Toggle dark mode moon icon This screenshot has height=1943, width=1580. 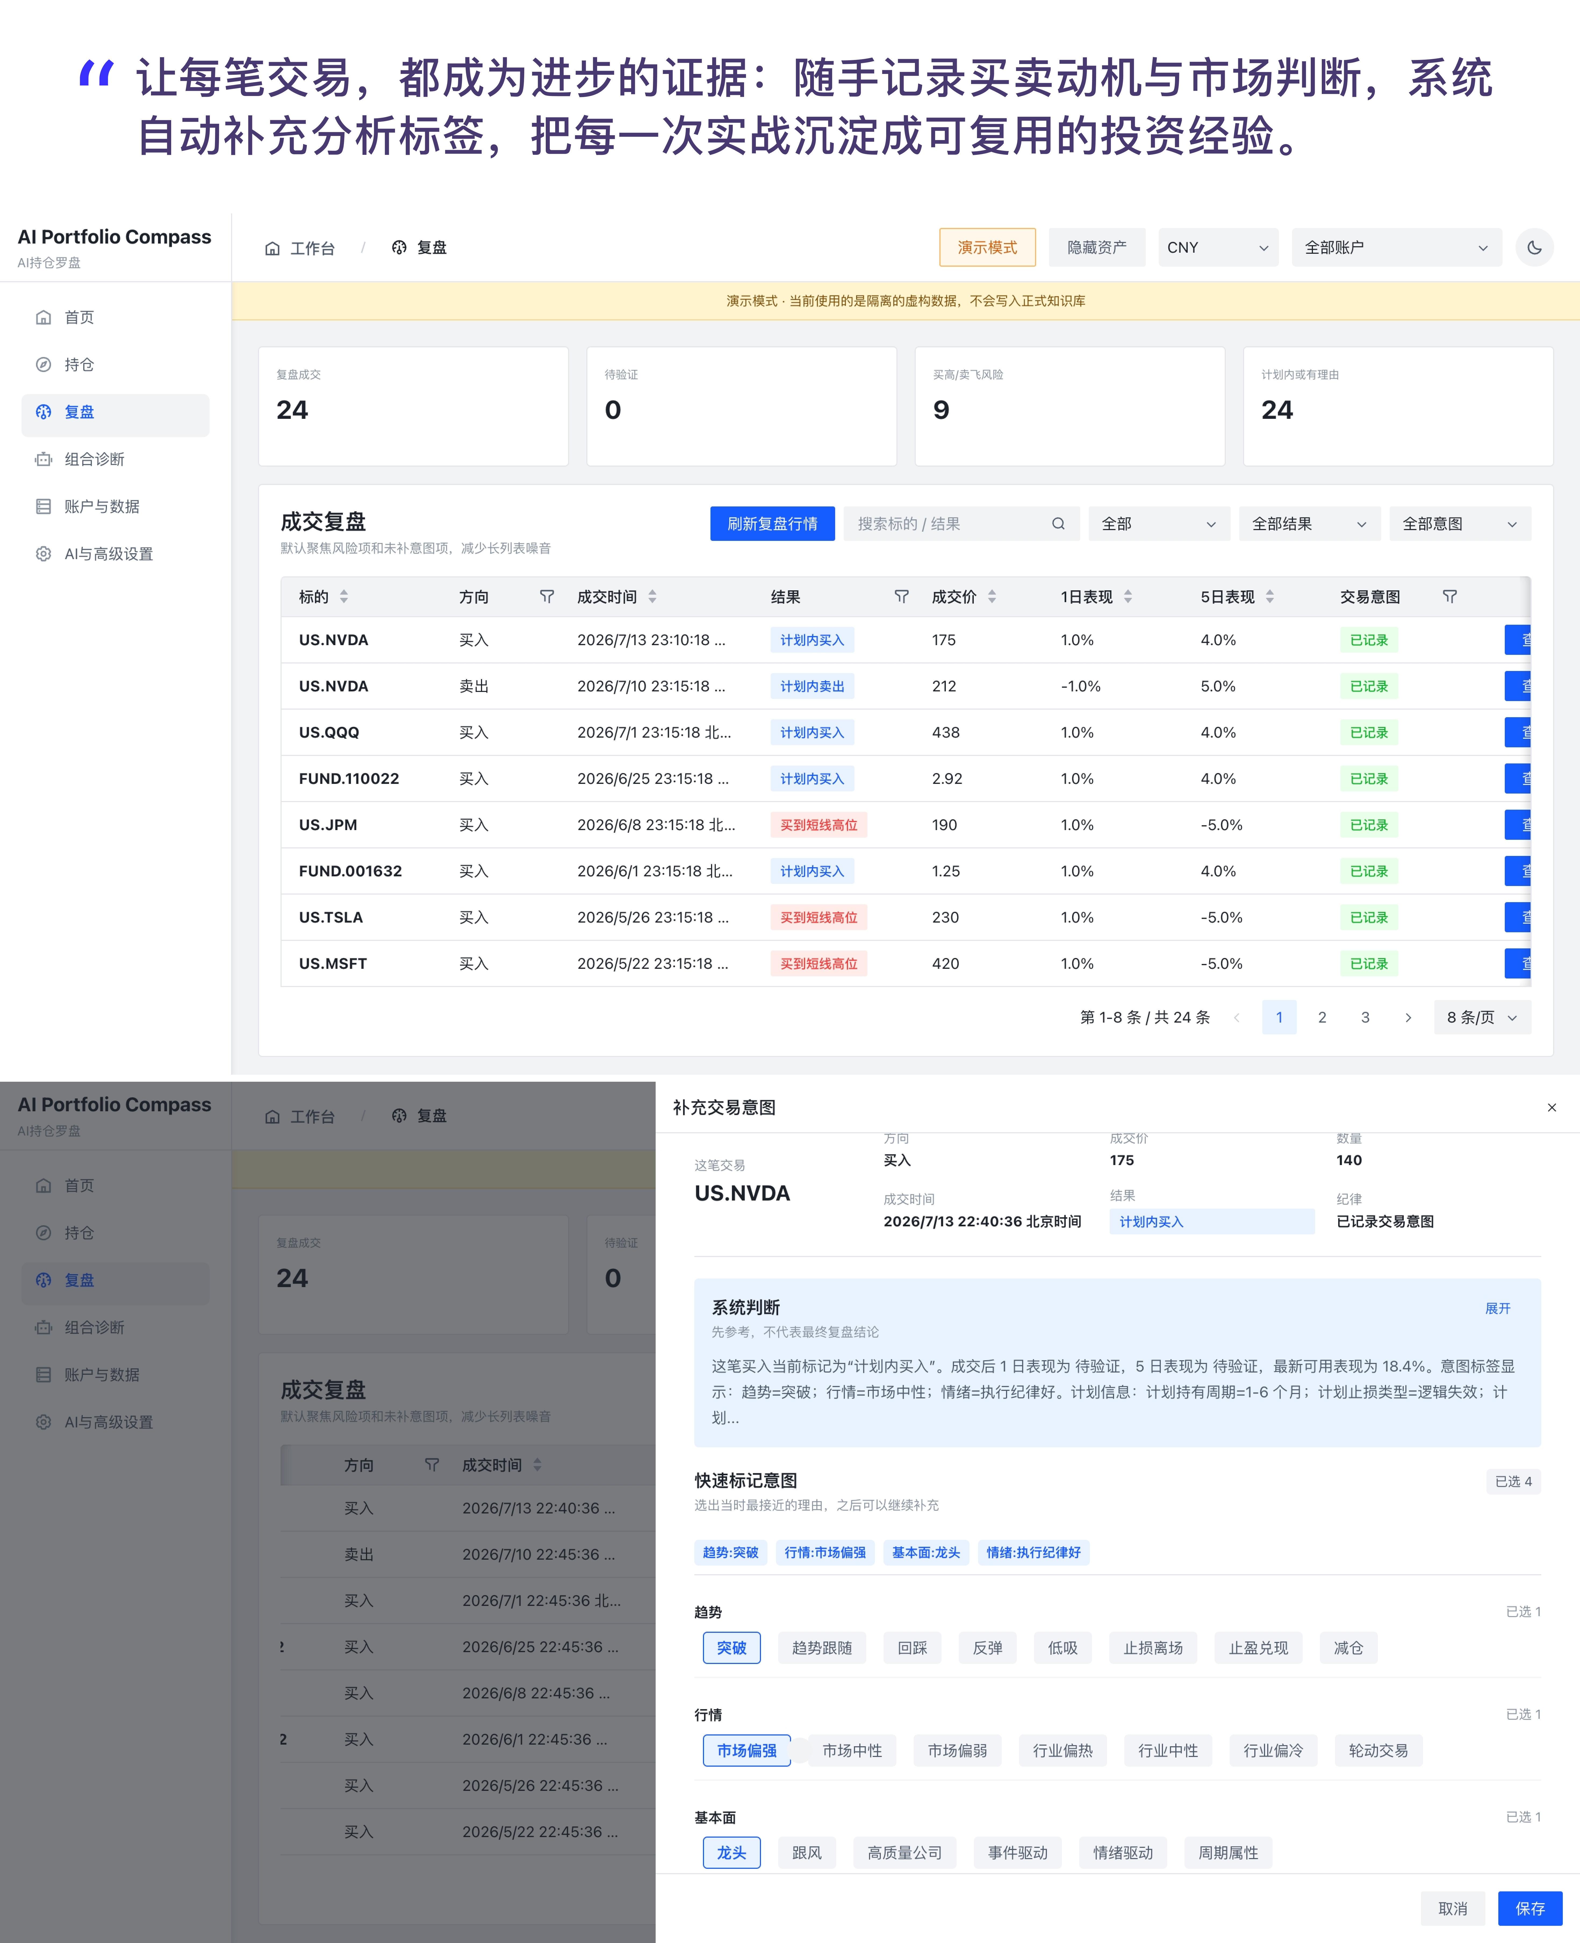point(1535,248)
